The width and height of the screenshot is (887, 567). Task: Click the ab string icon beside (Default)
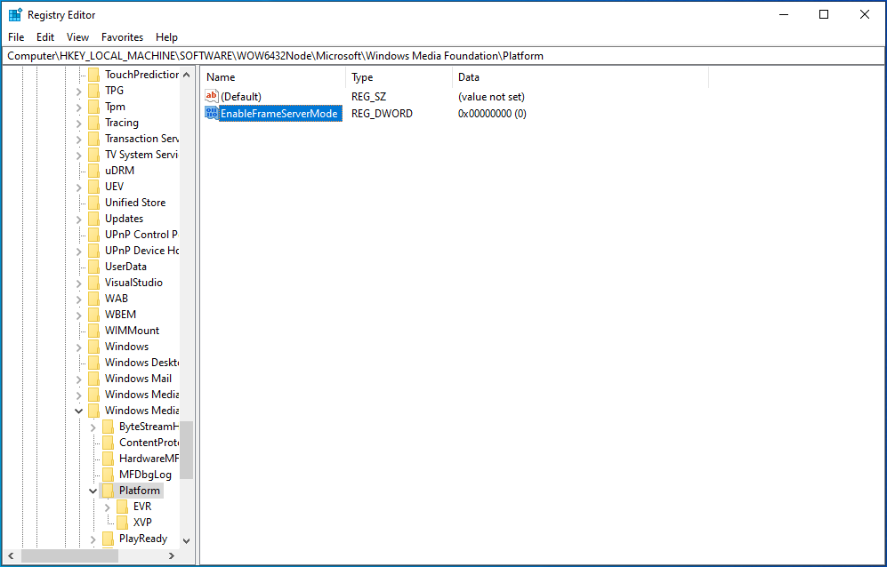(212, 96)
